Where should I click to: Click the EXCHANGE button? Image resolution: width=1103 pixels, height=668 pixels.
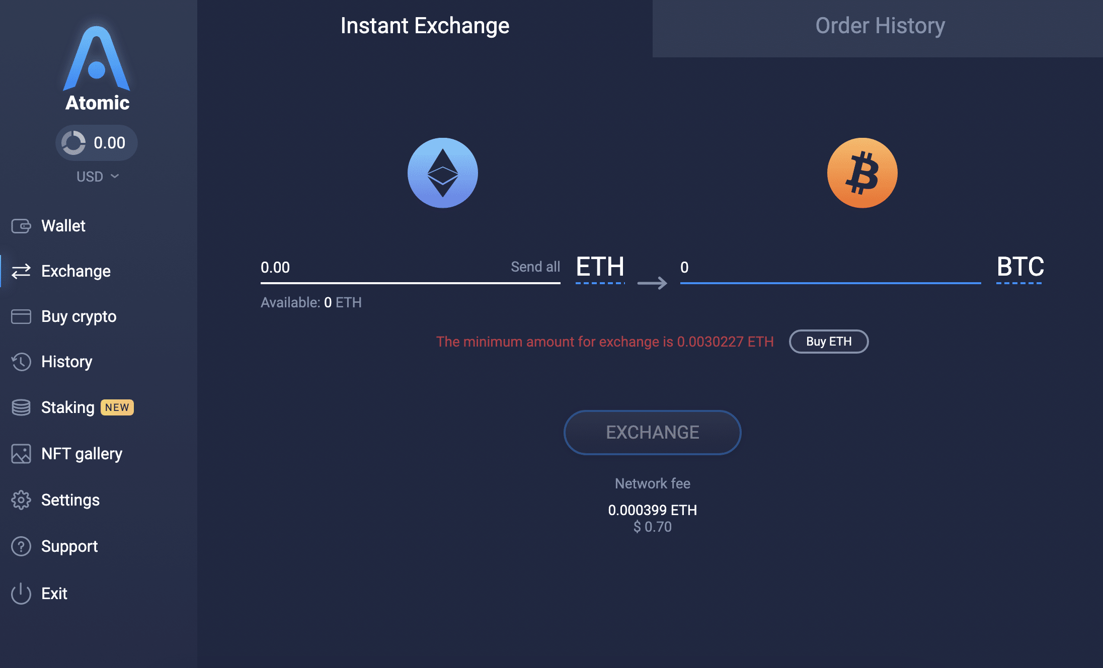click(652, 431)
